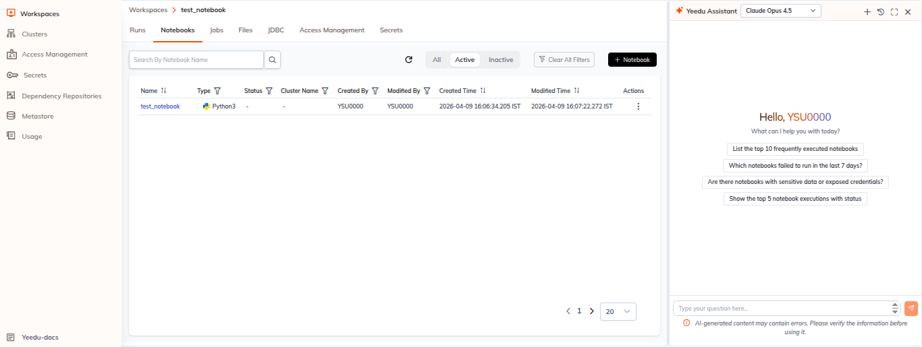Send the assistant question

pos(911,308)
